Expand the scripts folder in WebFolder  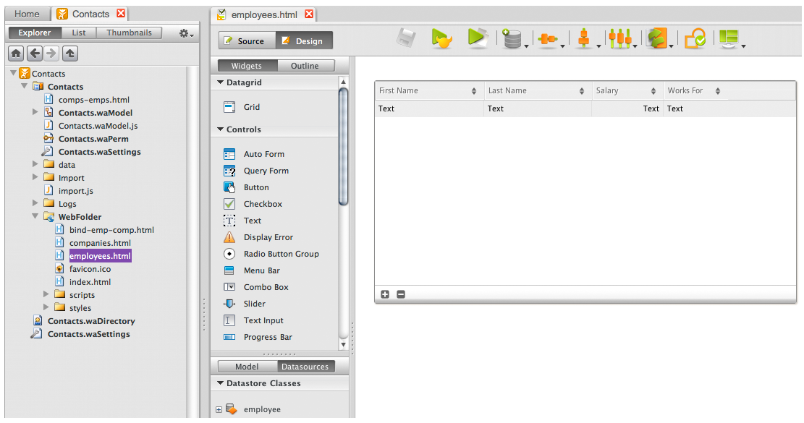[x=46, y=295]
